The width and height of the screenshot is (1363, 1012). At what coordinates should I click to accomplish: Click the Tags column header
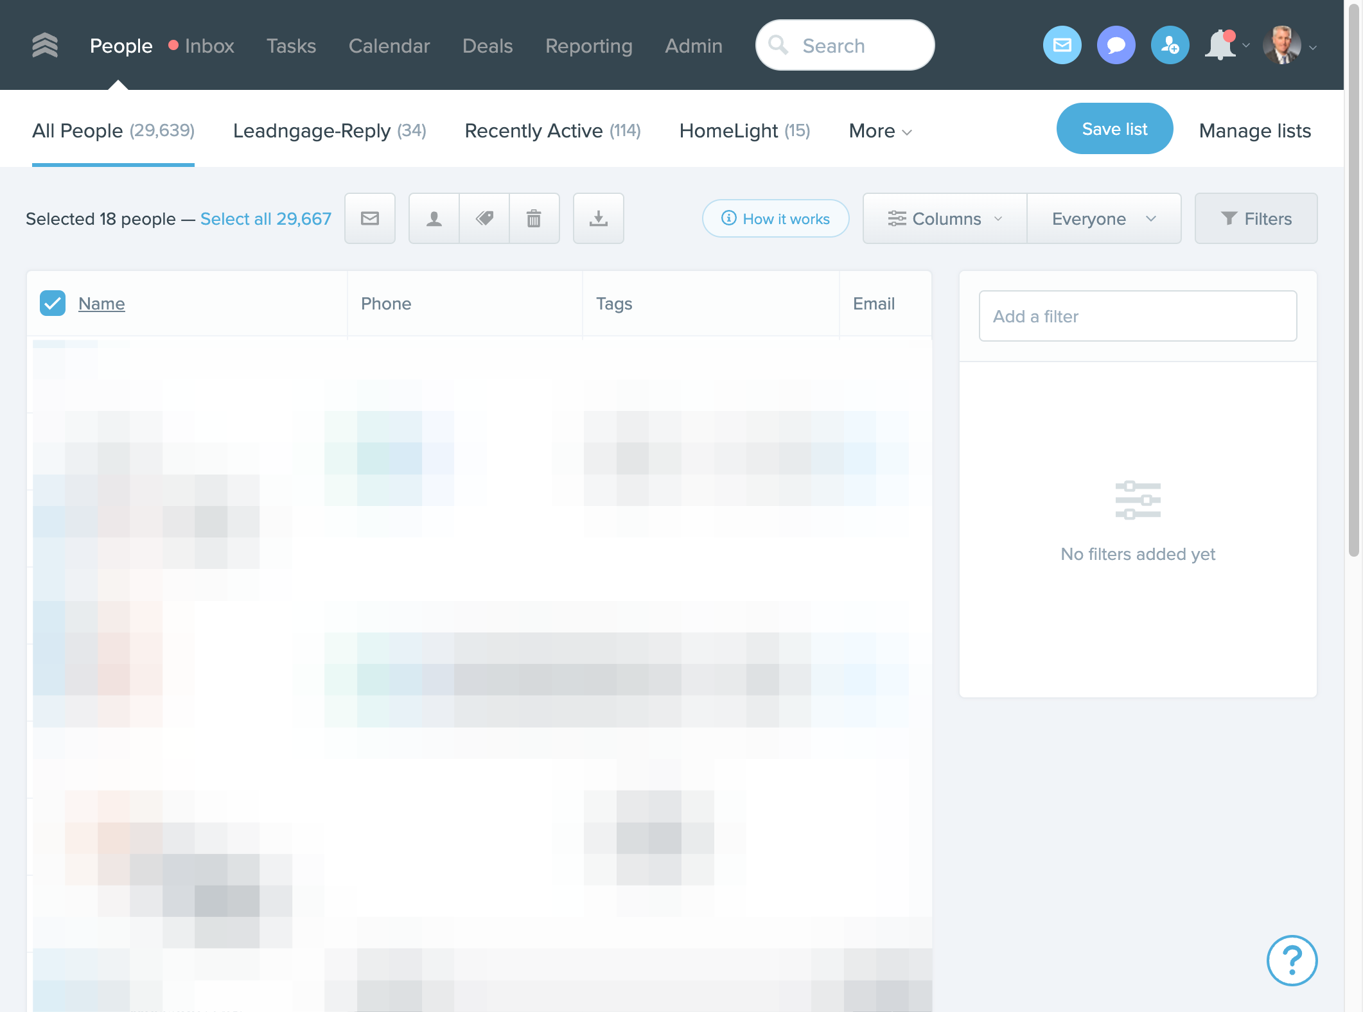coord(614,303)
